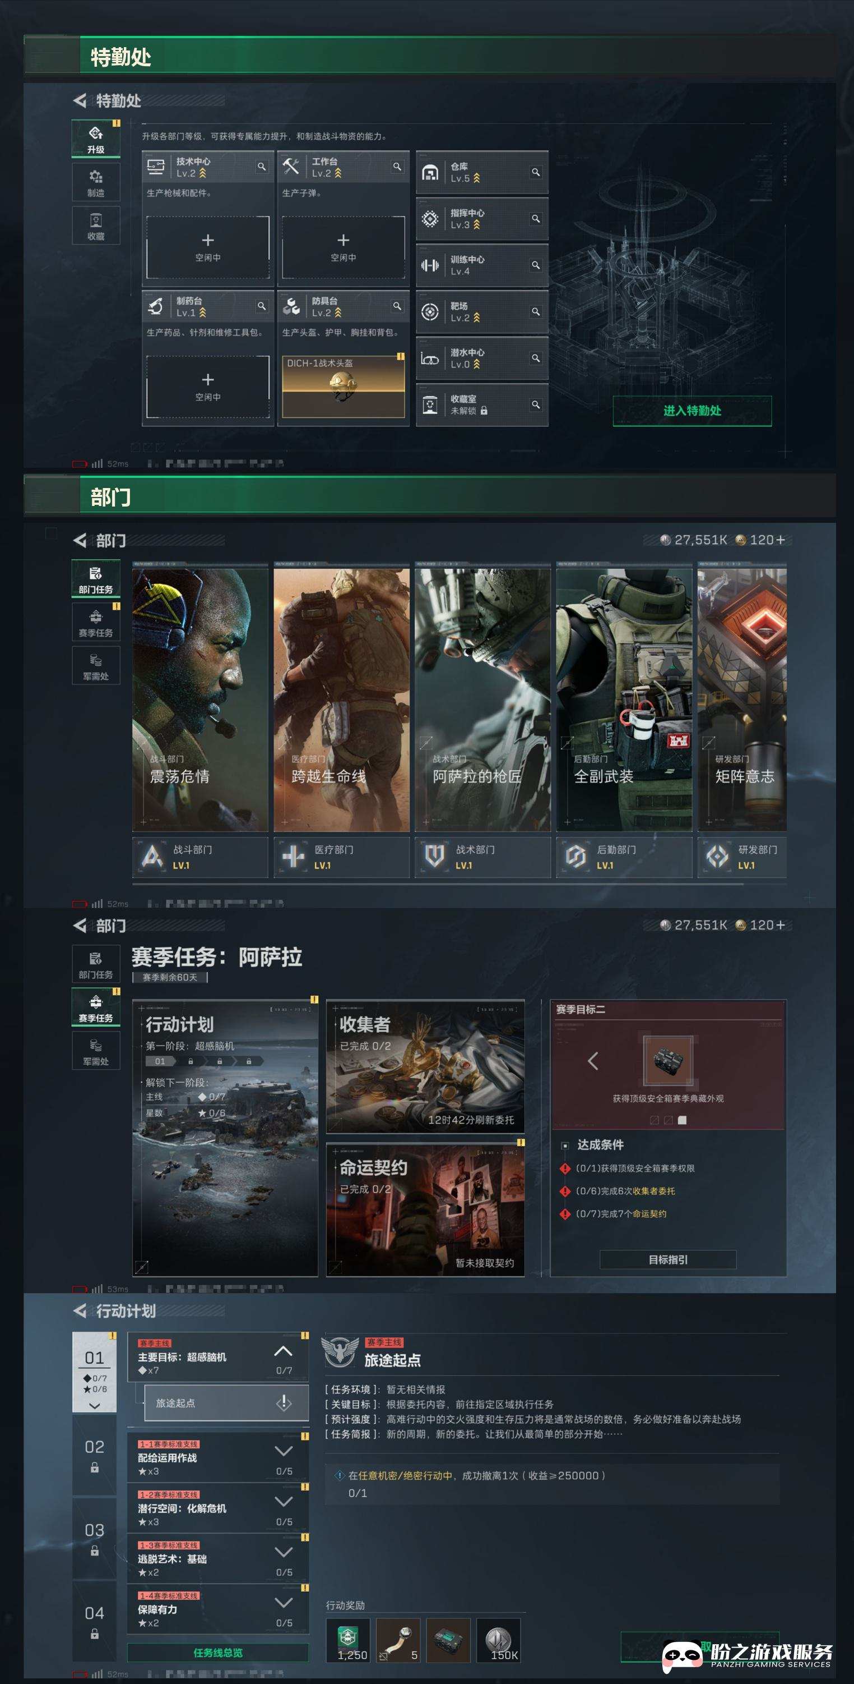
Task: Open the magnifier on 收藏室 row
Action: pos(535,404)
